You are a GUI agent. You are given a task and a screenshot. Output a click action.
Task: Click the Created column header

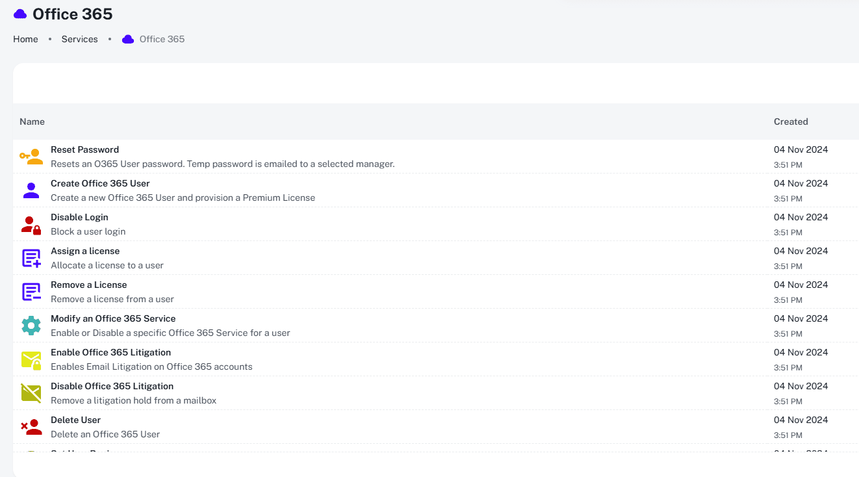click(x=791, y=122)
